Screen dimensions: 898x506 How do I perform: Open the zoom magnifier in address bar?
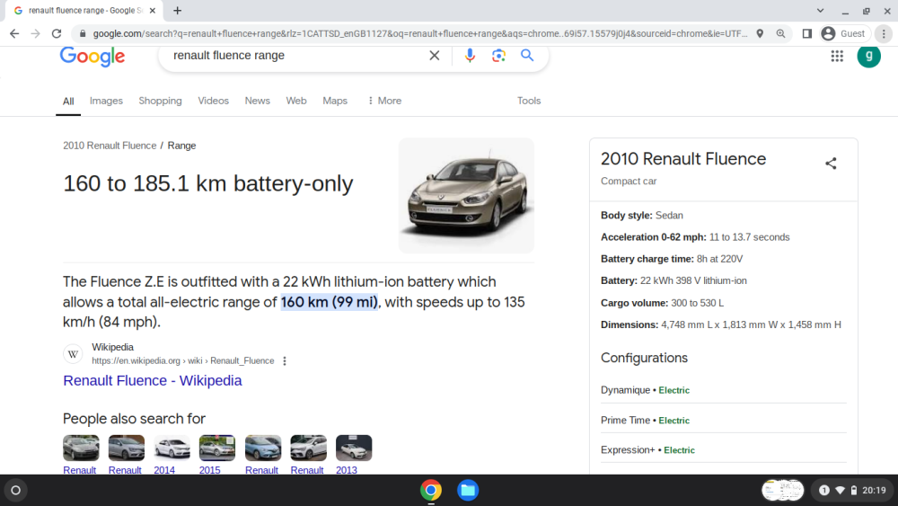click(x=780, y=34)
